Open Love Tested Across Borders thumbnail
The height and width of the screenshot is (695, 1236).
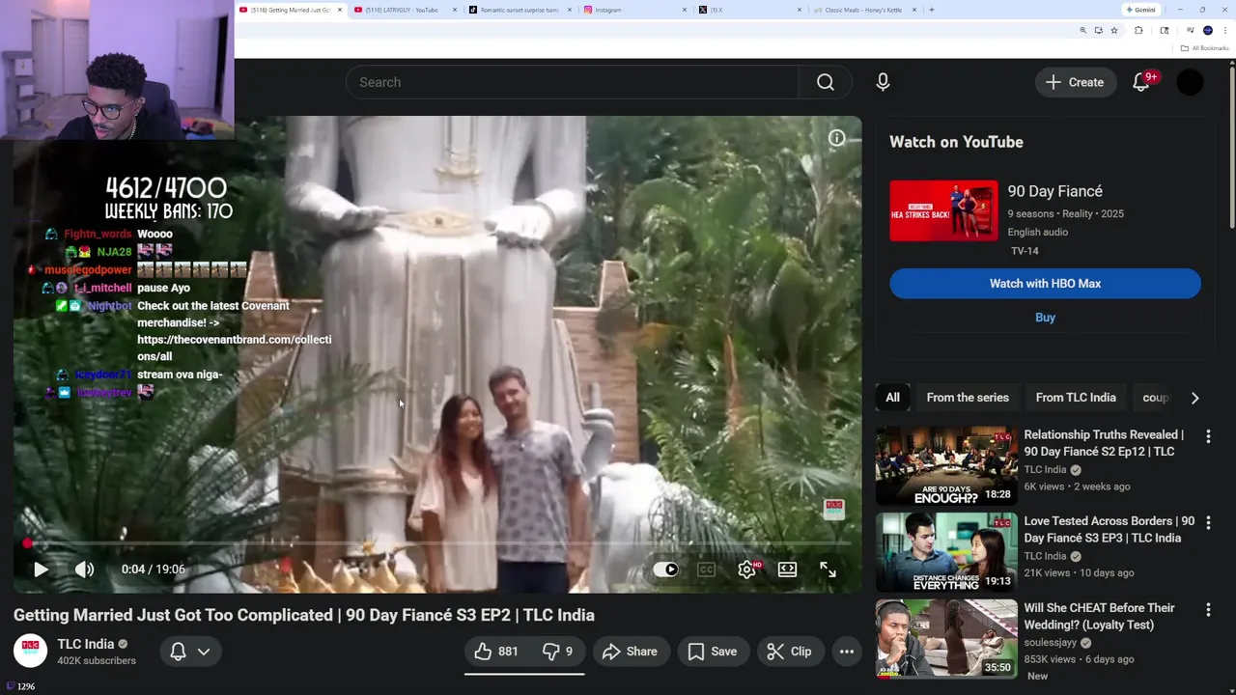click(946, 552)
